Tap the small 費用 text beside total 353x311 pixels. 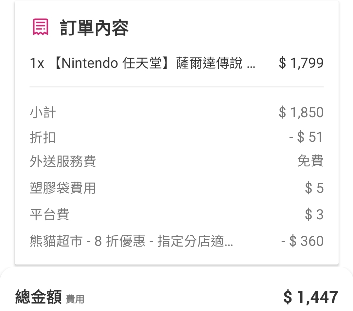coord(75,299)
